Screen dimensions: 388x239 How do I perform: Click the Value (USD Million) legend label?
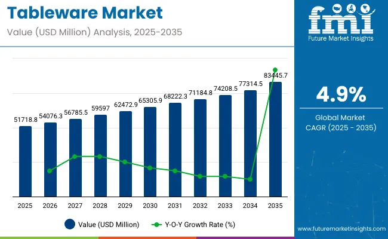[x=109, y=225]
